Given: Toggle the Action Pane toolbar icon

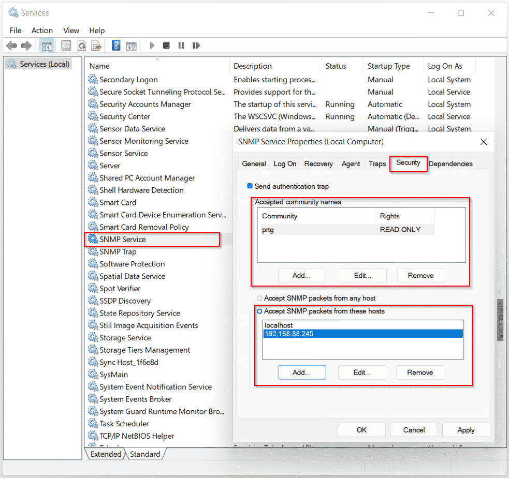Looking at the screenshot, I should [x=131, y=46].
